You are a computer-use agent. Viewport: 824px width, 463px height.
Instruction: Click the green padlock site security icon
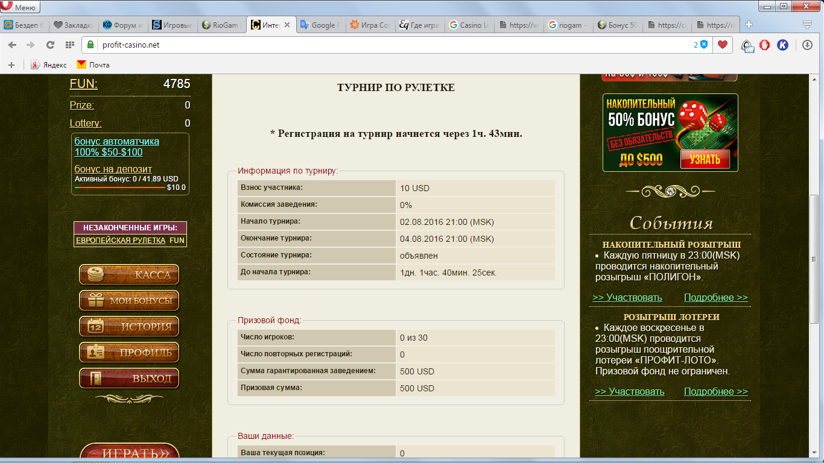point(90,45)
